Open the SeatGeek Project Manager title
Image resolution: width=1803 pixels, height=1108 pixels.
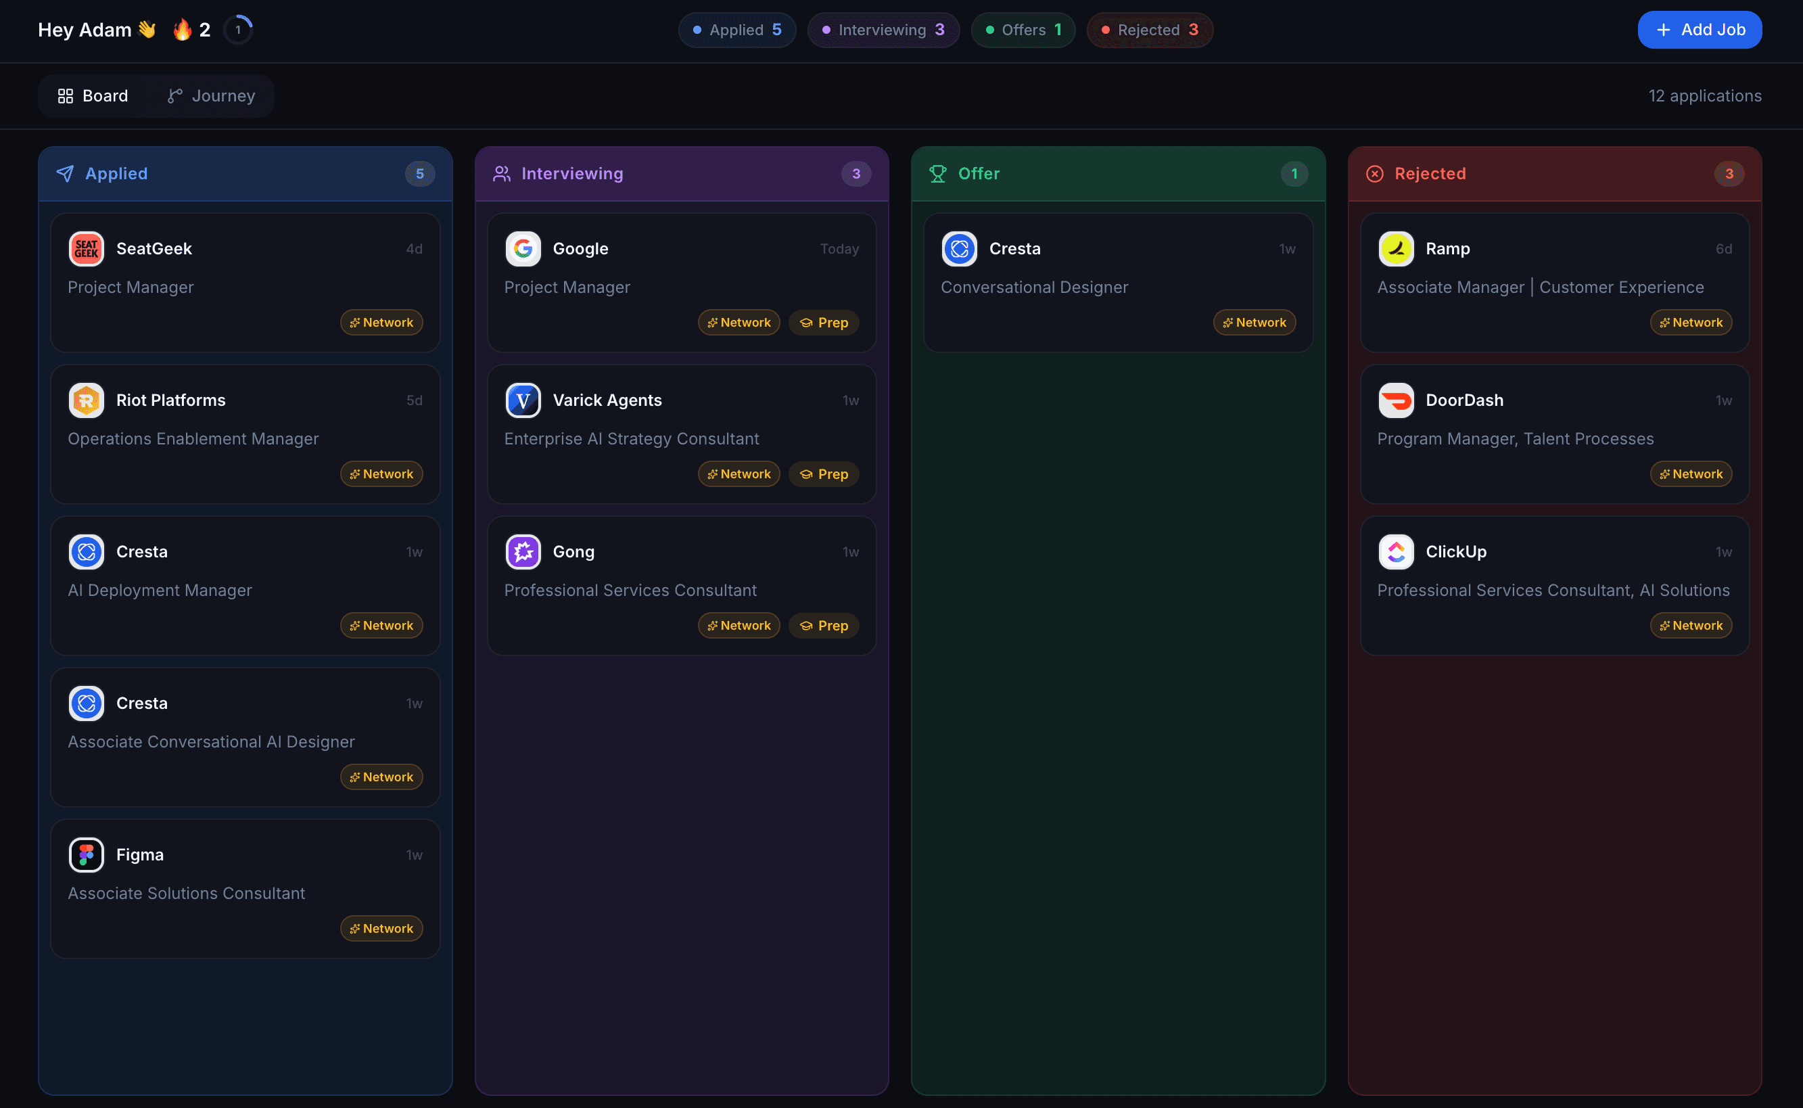pyautogui.click(x=131, y=287)
